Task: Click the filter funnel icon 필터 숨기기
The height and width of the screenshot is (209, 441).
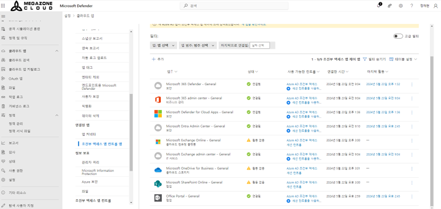Action: [x=365, y=59]
